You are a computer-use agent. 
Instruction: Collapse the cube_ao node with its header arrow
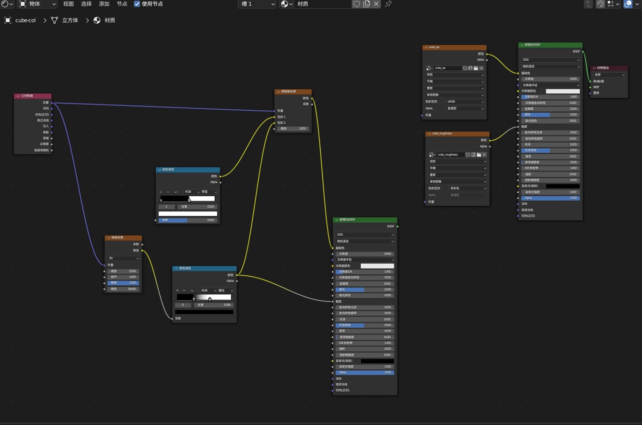tap(425, 47)
